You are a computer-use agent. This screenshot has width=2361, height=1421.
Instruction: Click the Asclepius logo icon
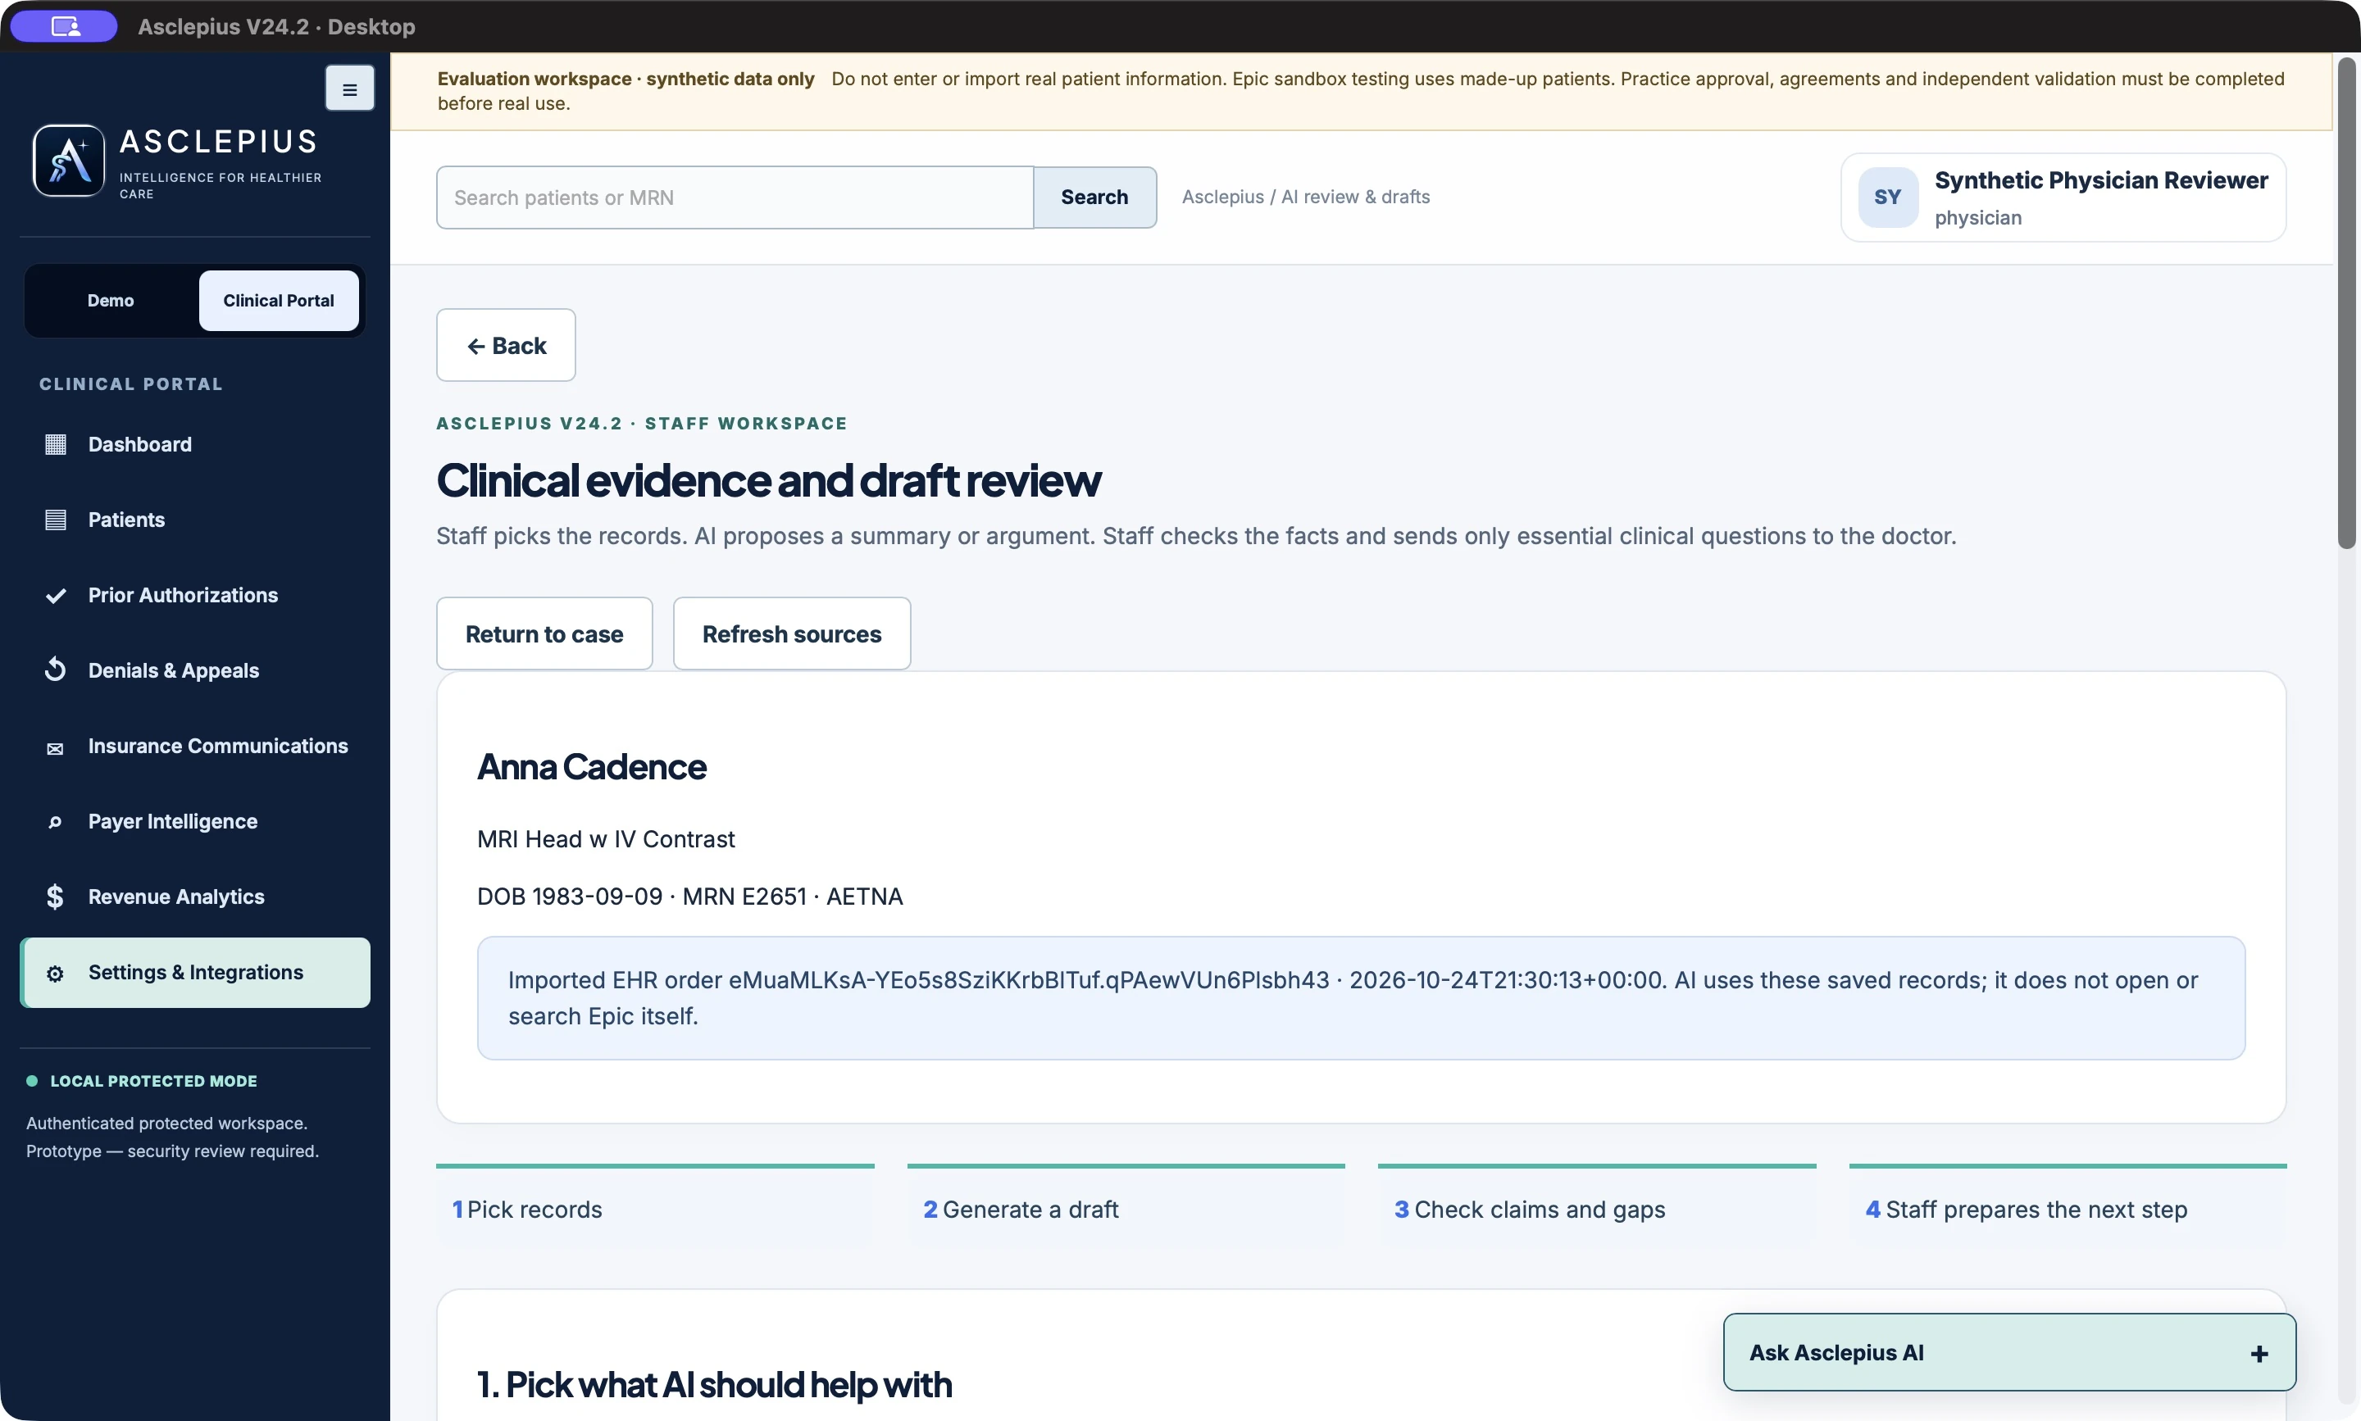click(69, 161)
